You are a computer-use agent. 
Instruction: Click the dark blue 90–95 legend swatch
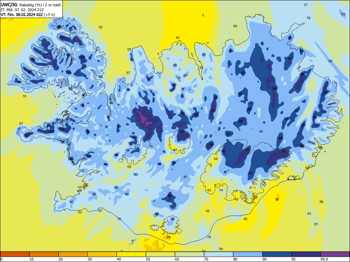pyautogui.click(x=277, y=254)
